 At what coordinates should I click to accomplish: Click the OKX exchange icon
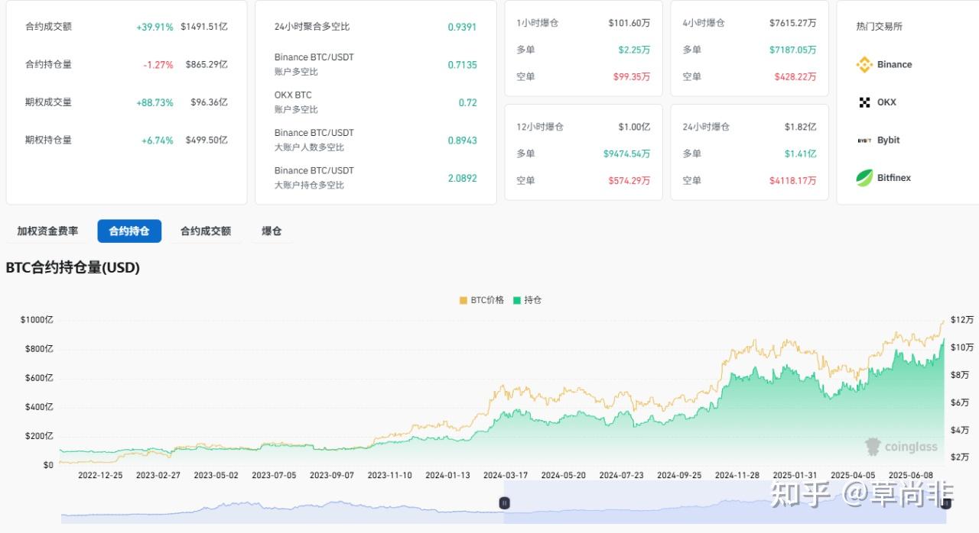[x=865, y=102]
